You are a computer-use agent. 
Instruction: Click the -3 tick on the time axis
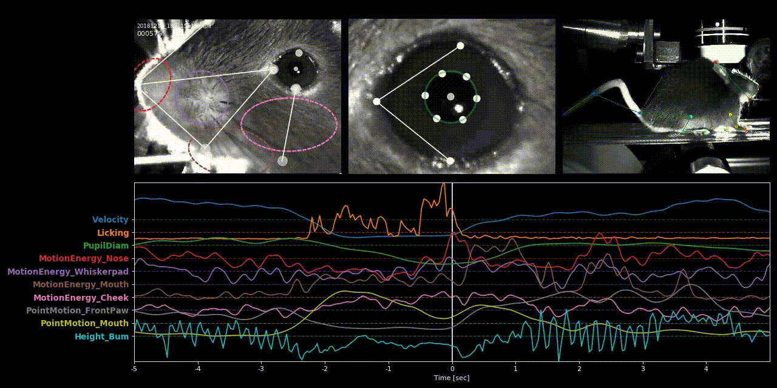tap(261, 368)
